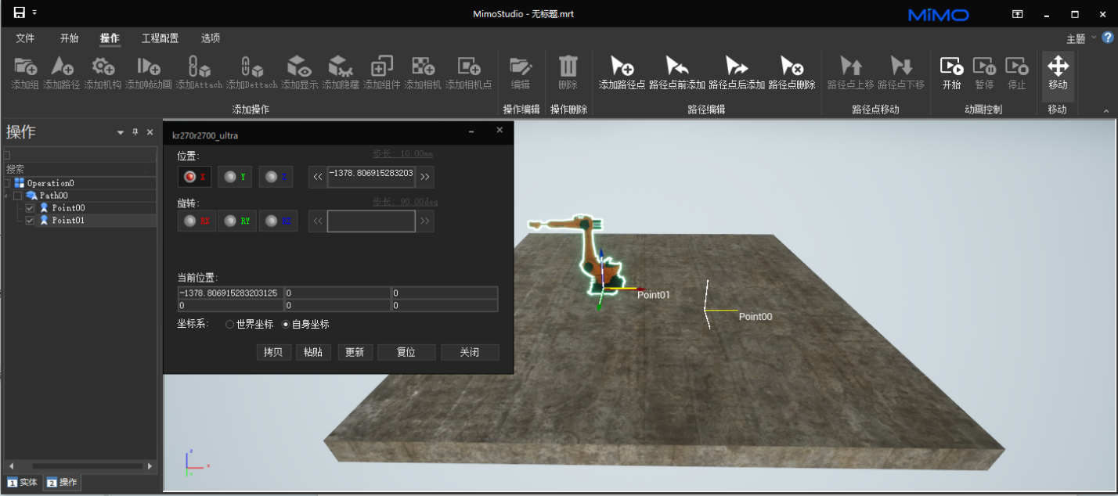Collapse the ribbon with the chevron arrow

pos(1106,111)
